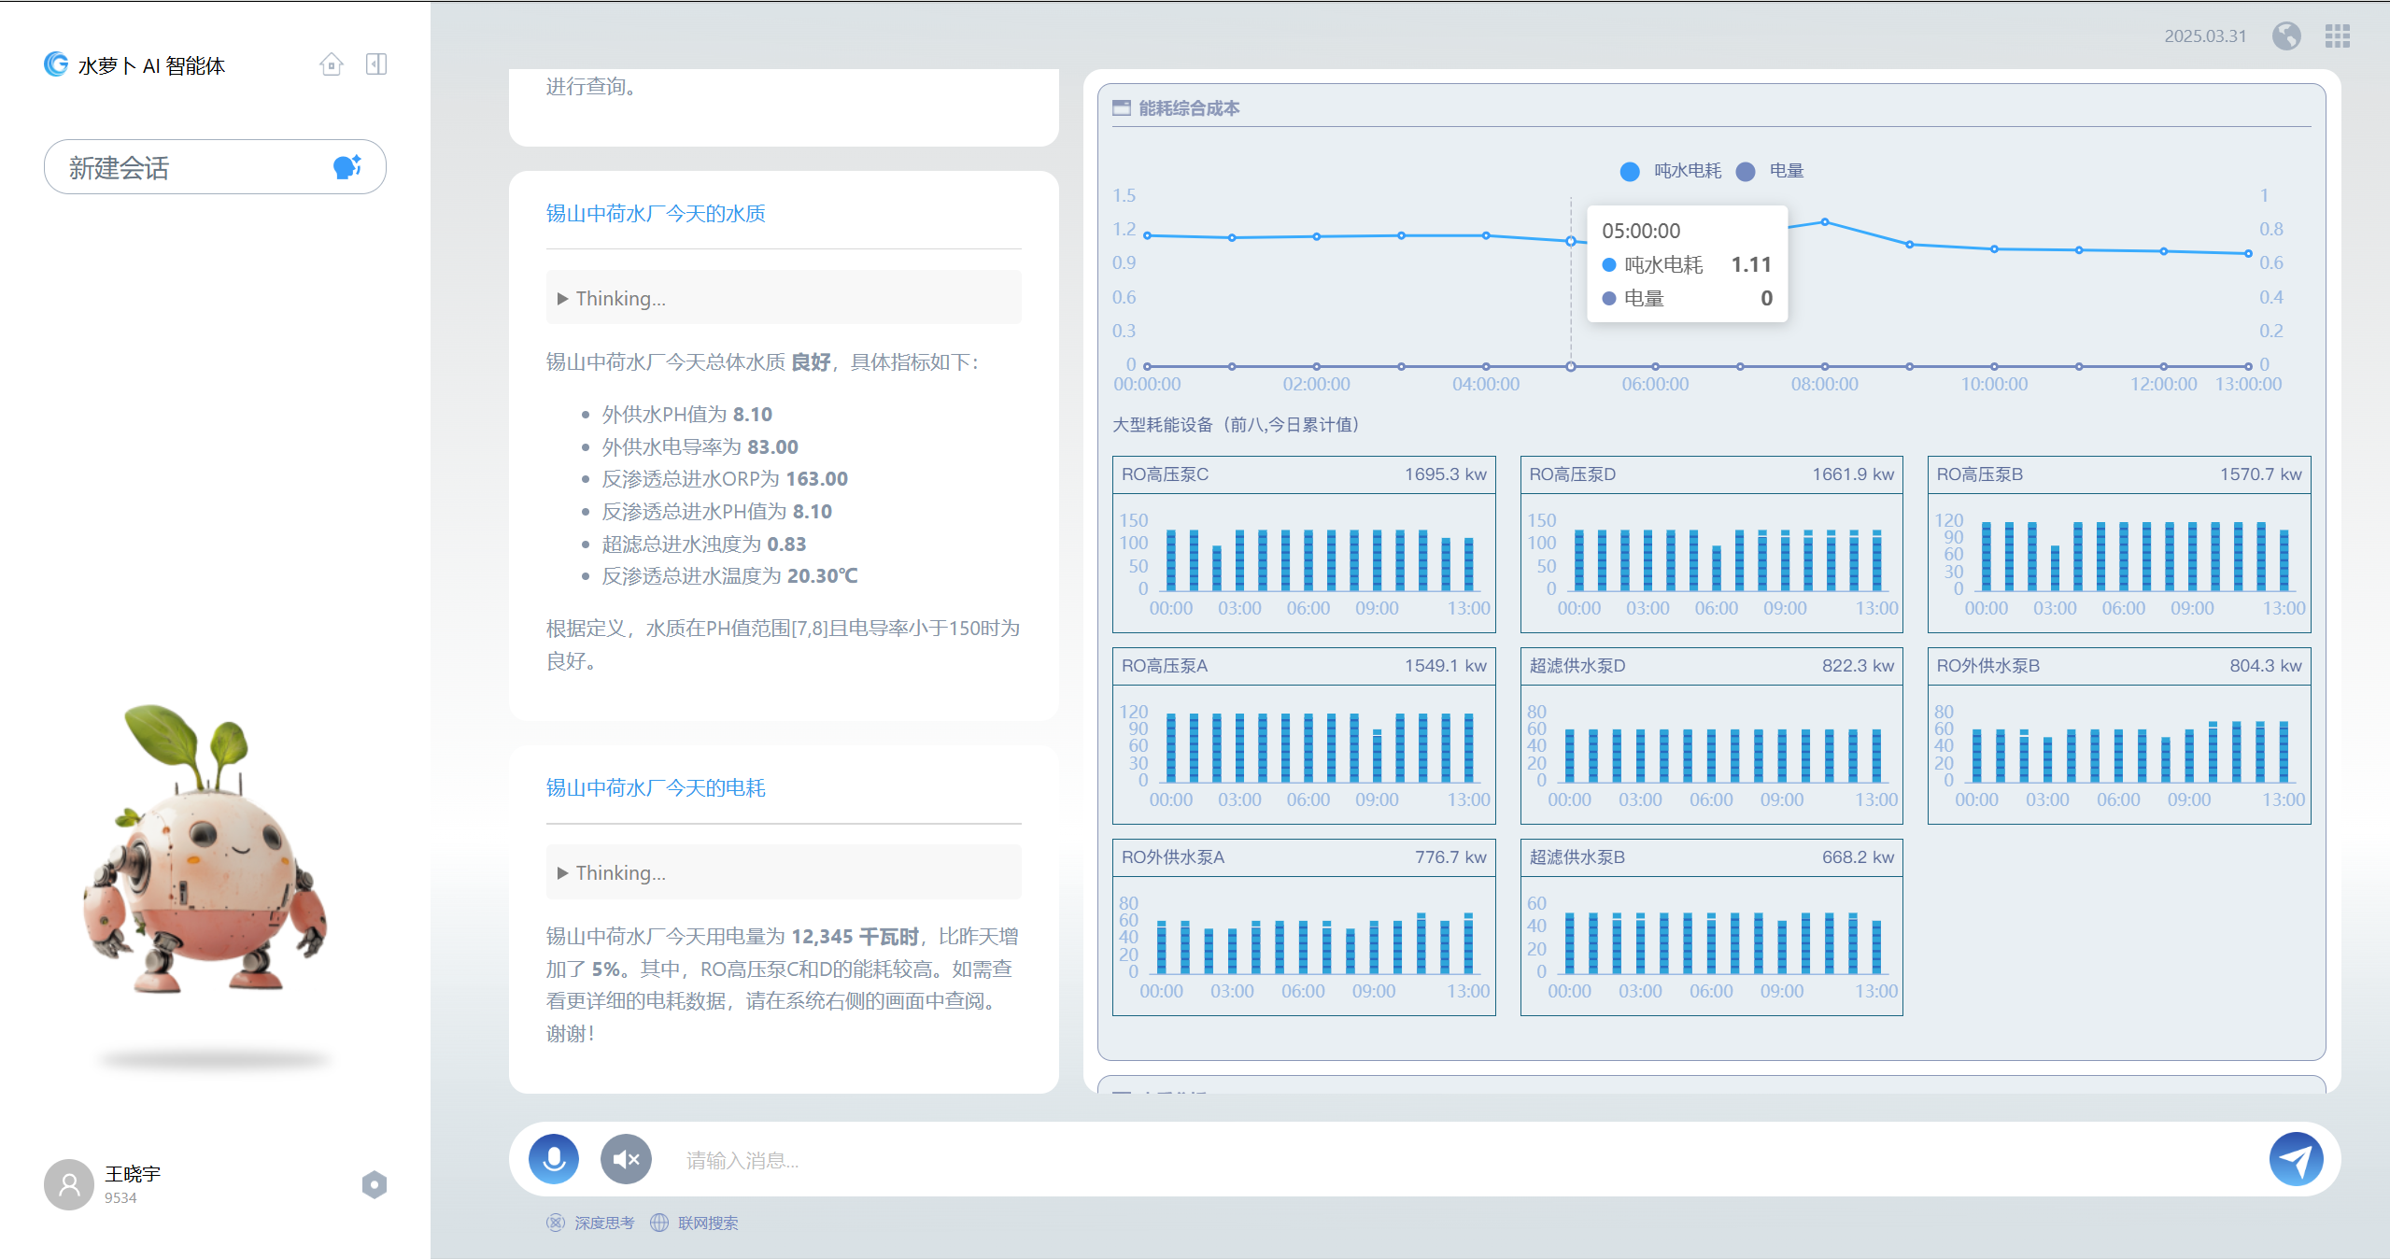Click bullet 外供水电导率为 83.00

click(700, 447)
